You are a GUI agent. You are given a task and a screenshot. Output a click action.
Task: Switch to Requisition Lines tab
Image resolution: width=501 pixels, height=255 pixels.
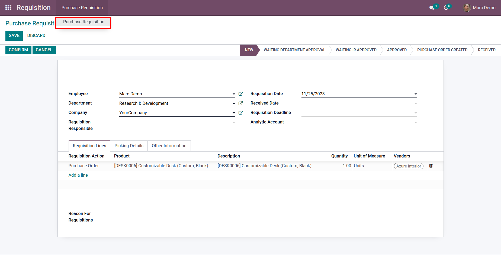tap(89, 146)
